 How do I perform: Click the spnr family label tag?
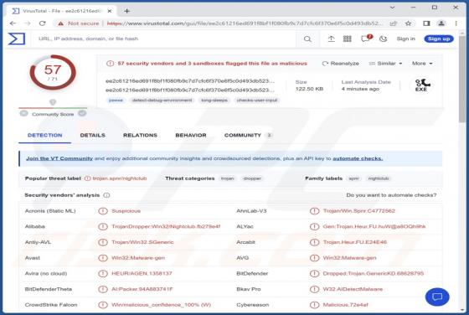click(x=353, y=178)
